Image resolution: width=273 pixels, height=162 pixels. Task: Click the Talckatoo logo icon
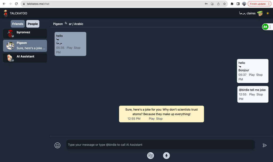6,13
